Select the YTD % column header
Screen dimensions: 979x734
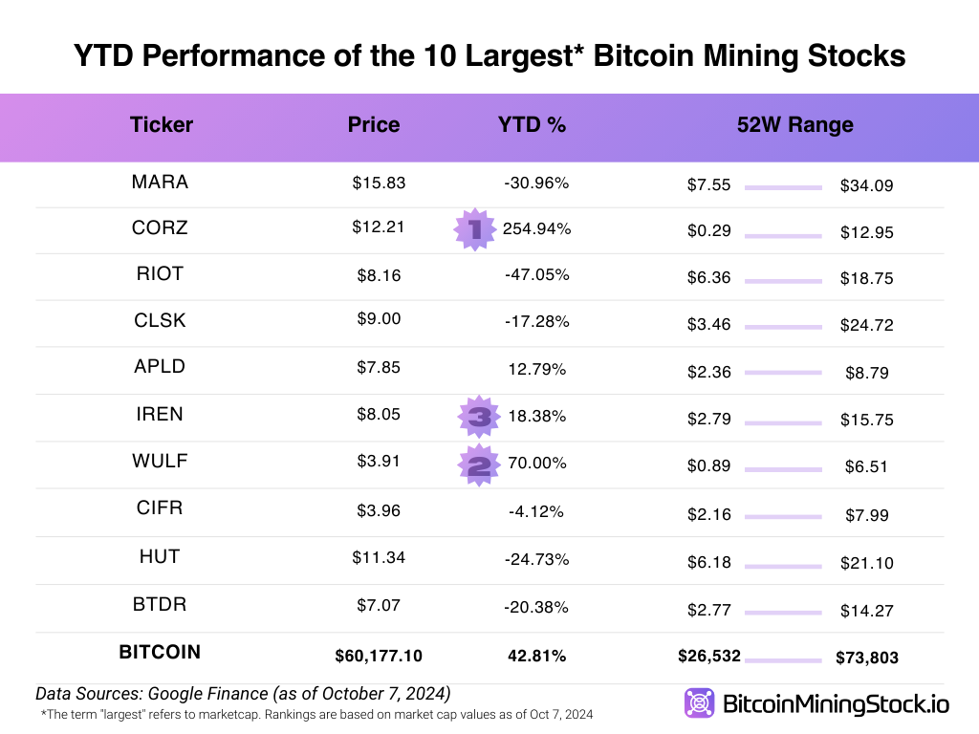click(532, 124)
